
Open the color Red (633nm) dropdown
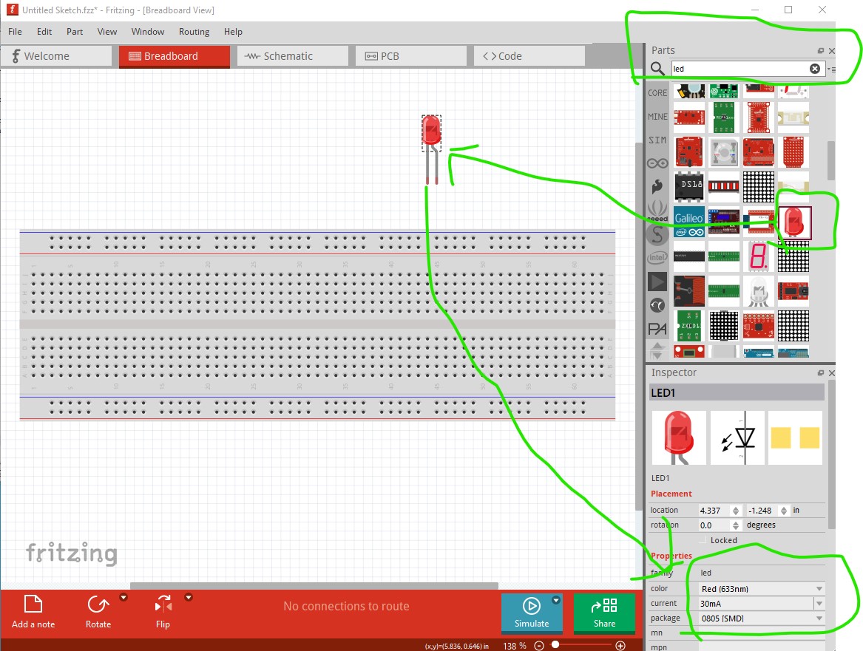[x=762, y=589]
